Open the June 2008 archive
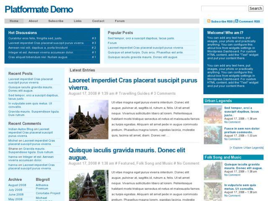The height and width of the screenshot is (201, 268). [x=16, y=194]
